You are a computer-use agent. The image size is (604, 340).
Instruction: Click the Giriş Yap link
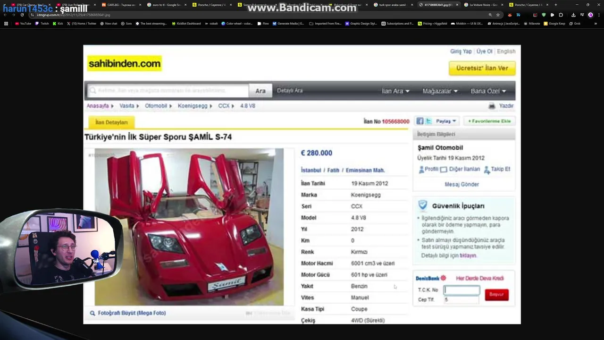[461, 51]
